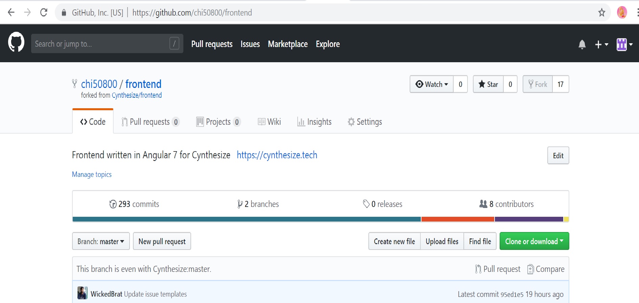Click the Fork button
Viewport: 639px width, 303px height.
(538, 84)
